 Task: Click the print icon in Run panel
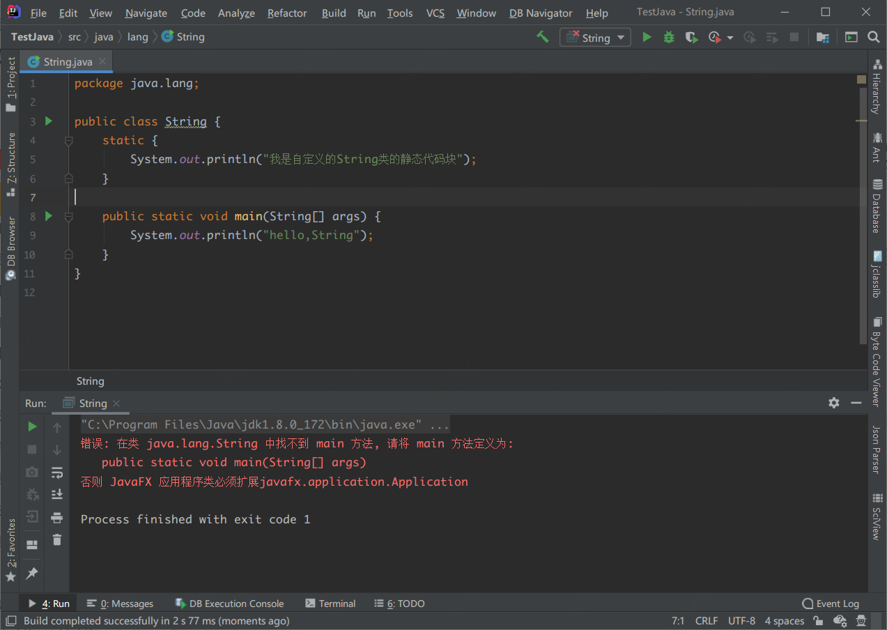click(x=57, y=518)
